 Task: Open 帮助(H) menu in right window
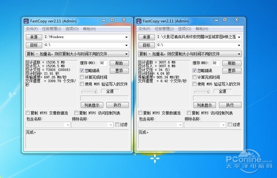coord(202,29)
